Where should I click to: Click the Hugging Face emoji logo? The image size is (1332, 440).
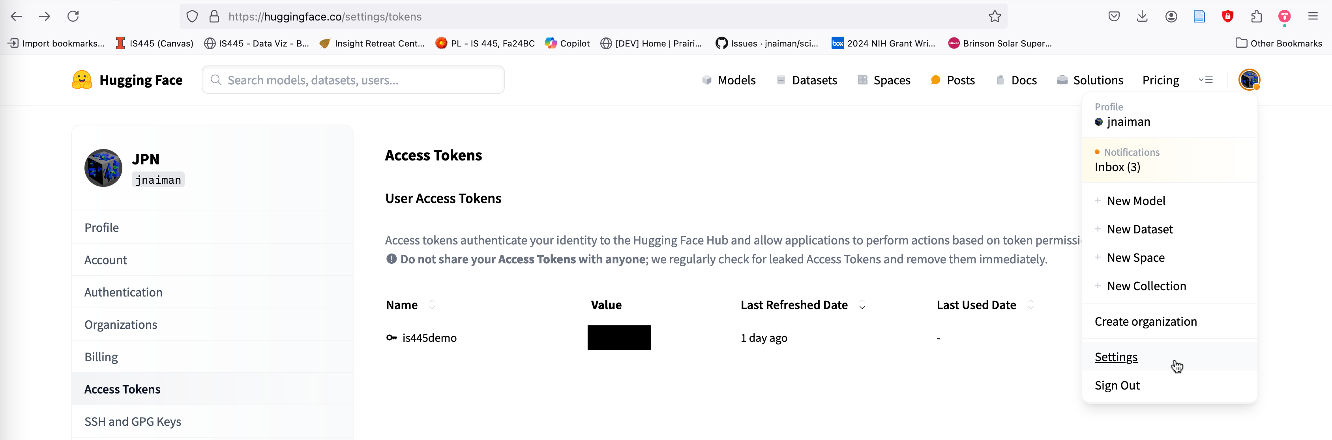pyautogui.click(x=82, y=80)
